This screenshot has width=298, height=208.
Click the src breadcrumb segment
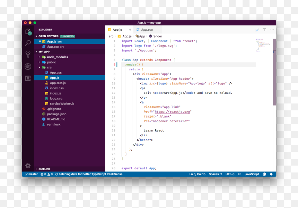[111, 36]
